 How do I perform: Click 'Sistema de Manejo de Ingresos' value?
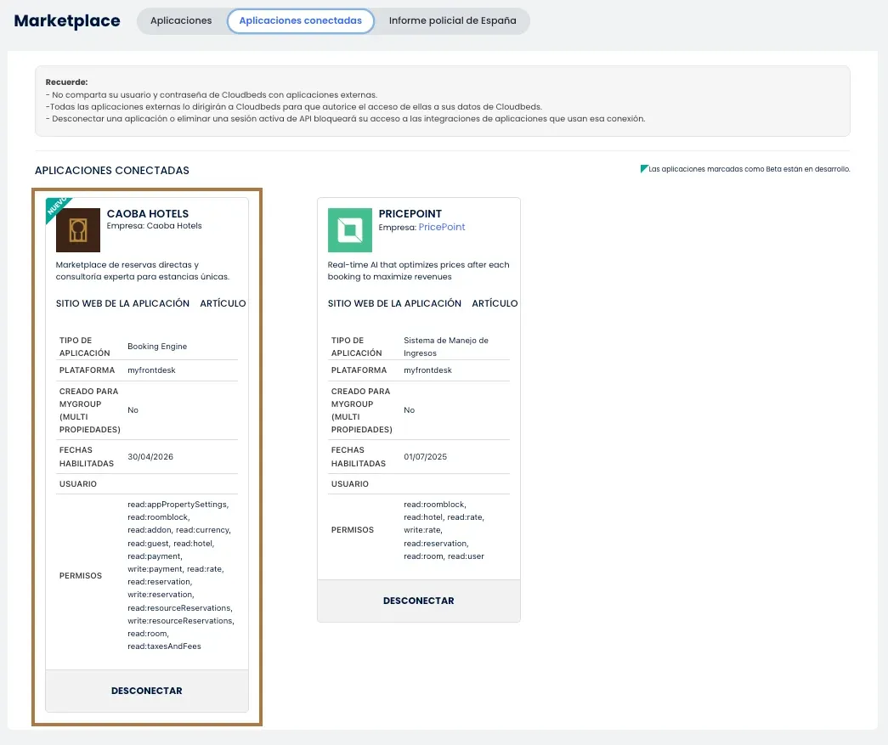tap(445, 347)
